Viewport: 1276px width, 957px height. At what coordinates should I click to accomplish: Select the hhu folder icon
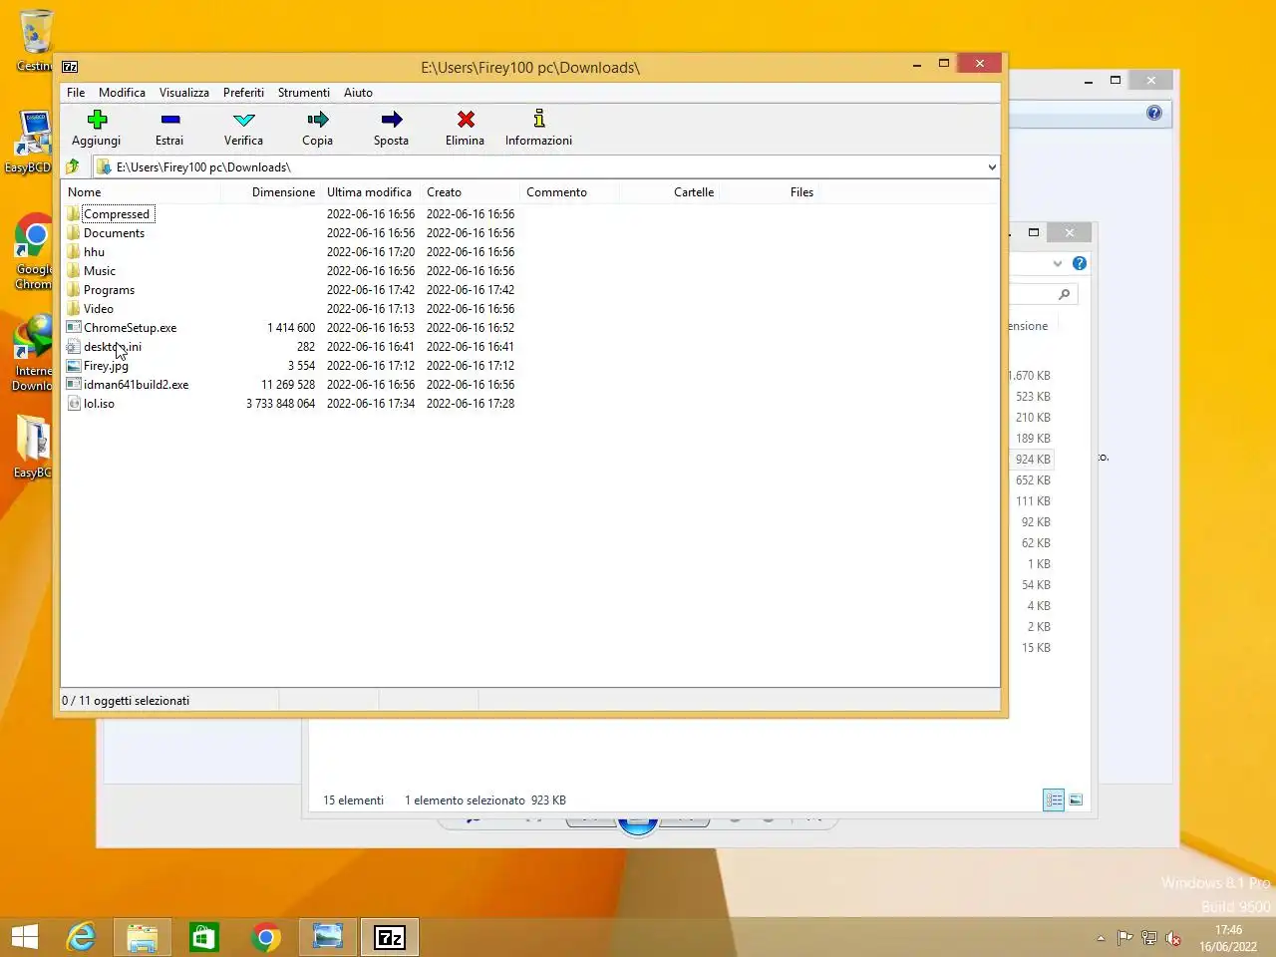pyautogui.click(x=74, y=251)
